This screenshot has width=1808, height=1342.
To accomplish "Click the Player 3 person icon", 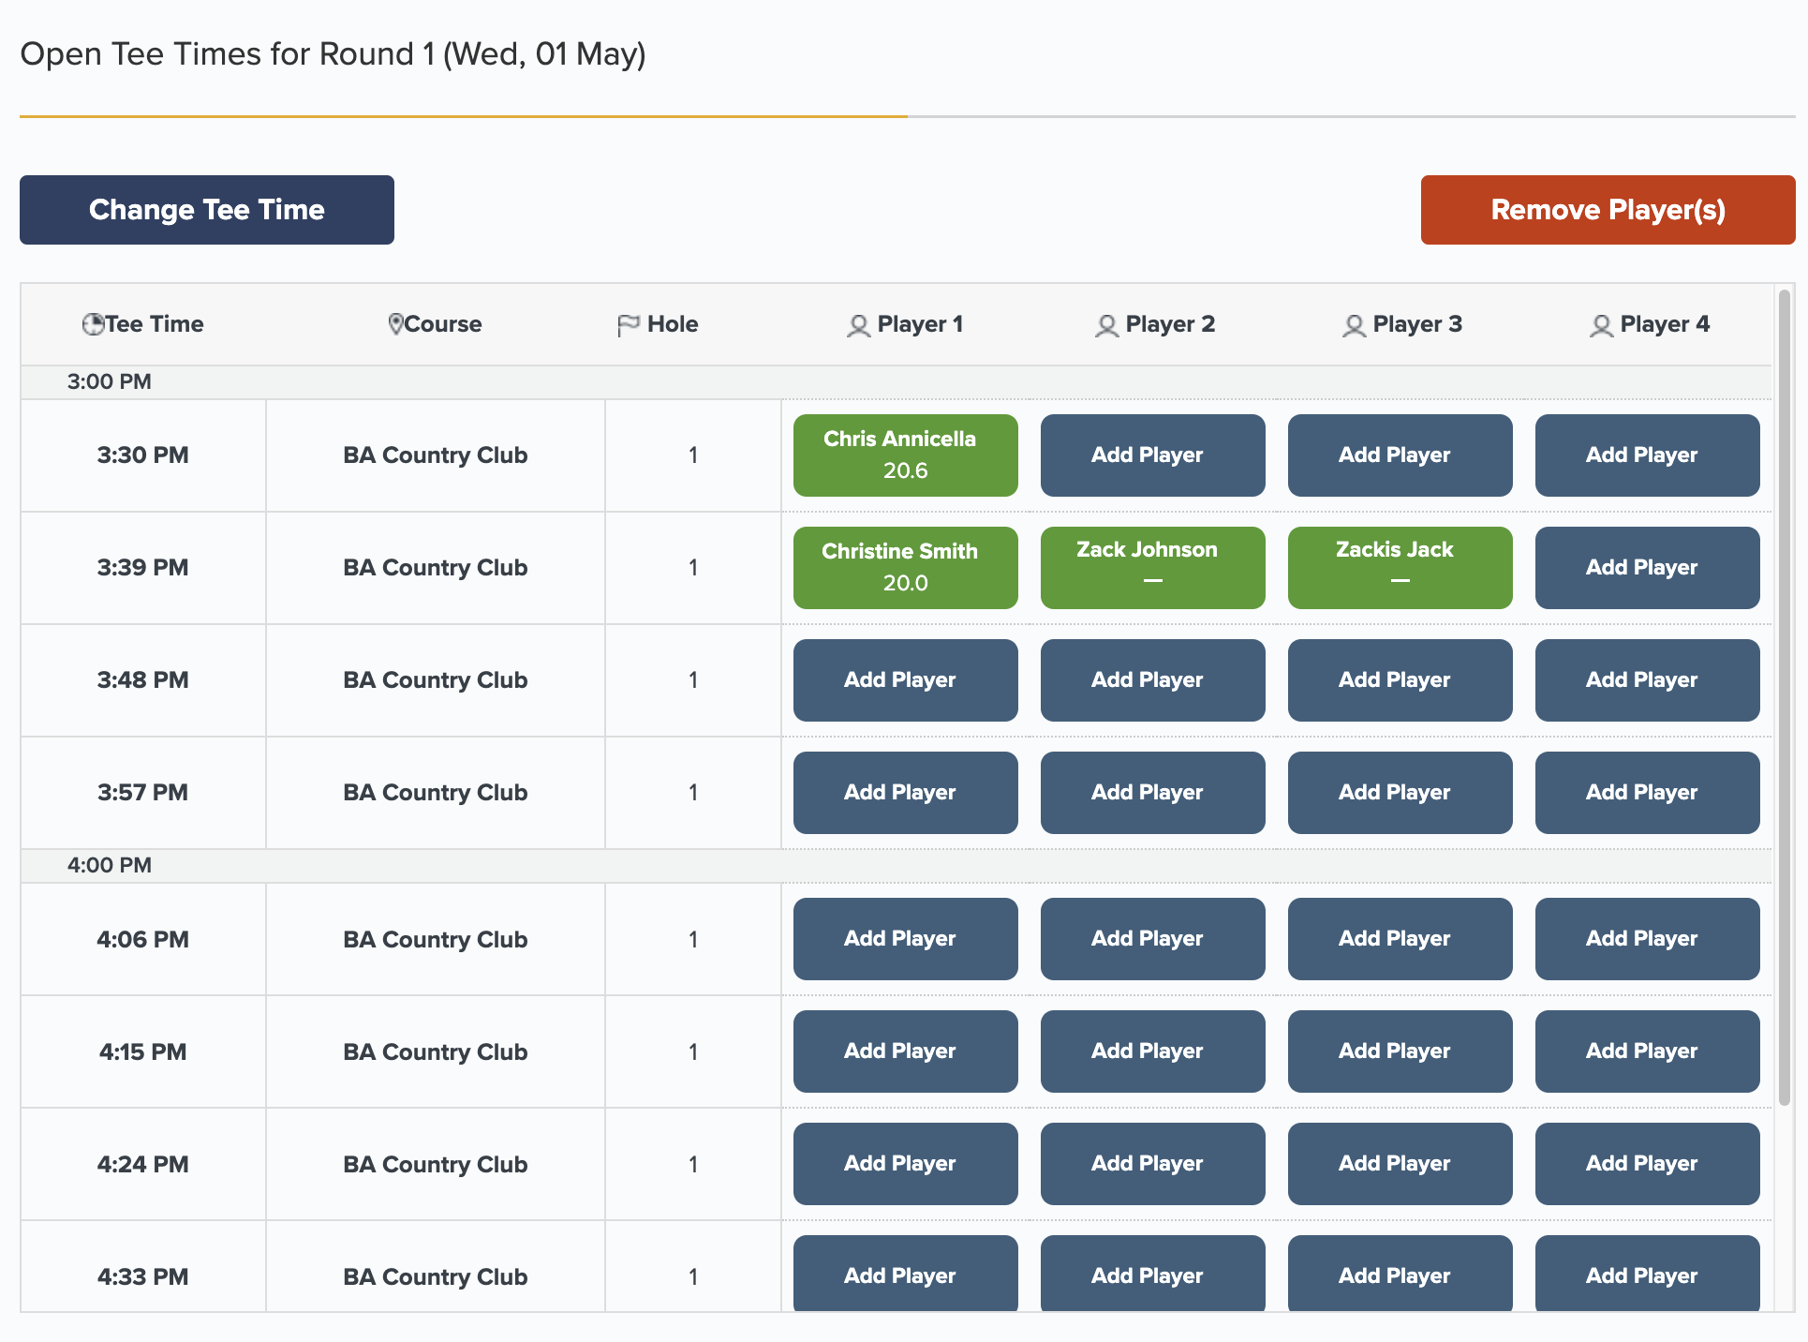I will [1354, 325].
